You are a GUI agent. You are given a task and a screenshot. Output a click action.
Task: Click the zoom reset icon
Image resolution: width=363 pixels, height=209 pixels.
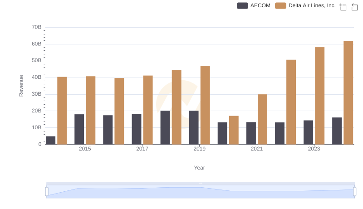coord(354,7)
